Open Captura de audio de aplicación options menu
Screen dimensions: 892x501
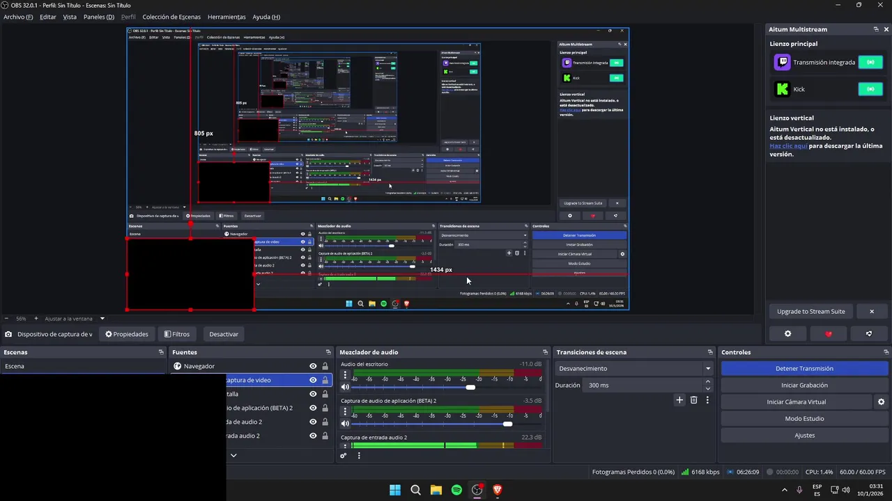coord(345,412)
